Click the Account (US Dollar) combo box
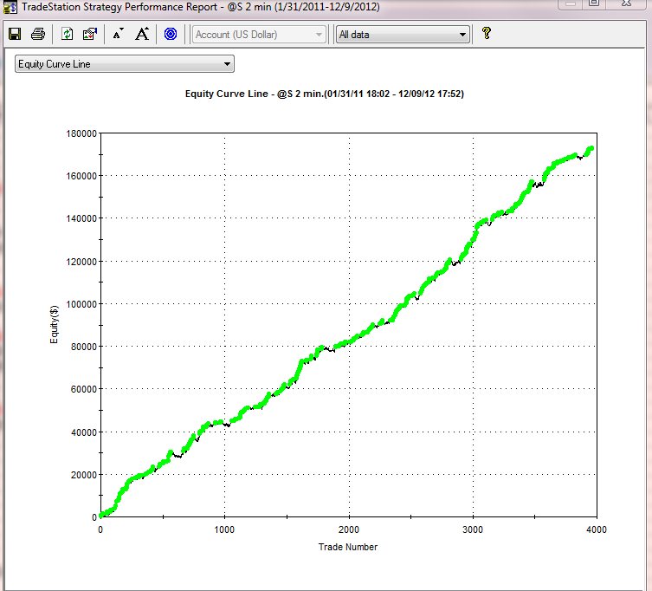 [x=259, y=35]
